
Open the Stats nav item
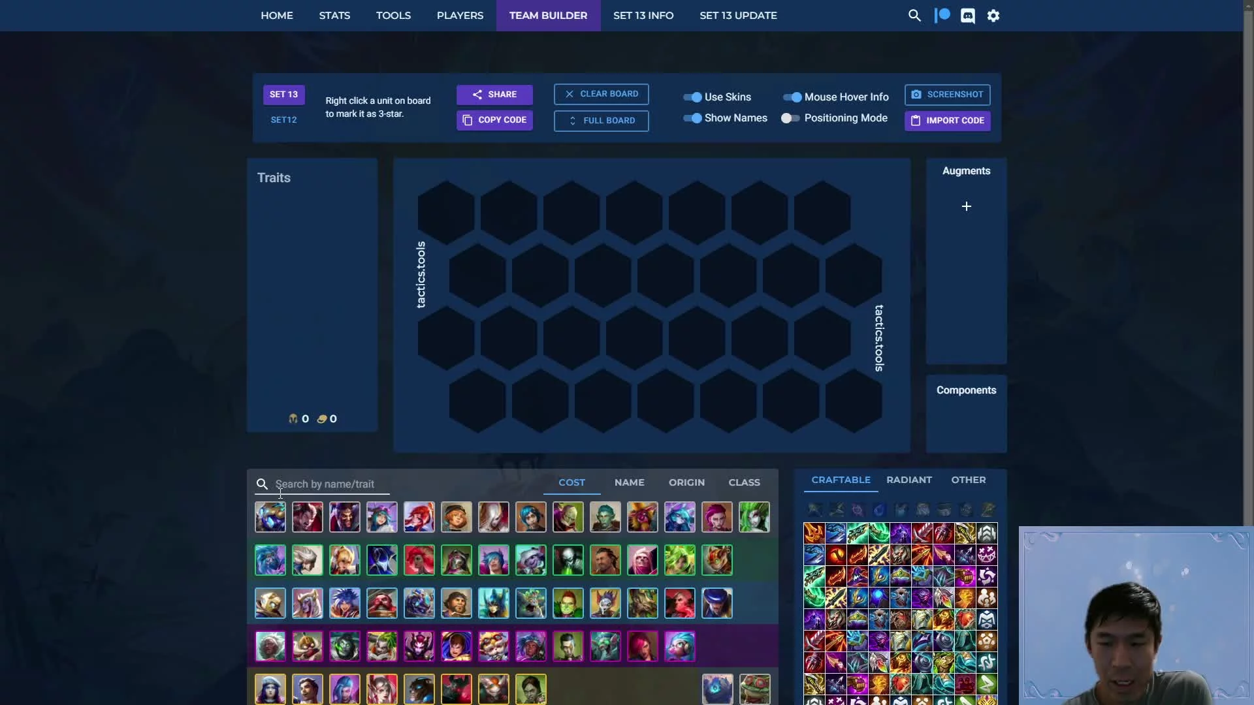(x=334, y=16)
